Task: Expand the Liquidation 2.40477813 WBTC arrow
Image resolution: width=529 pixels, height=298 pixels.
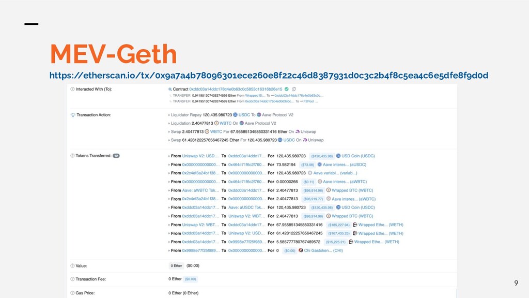Action: [x=169, y=123]
